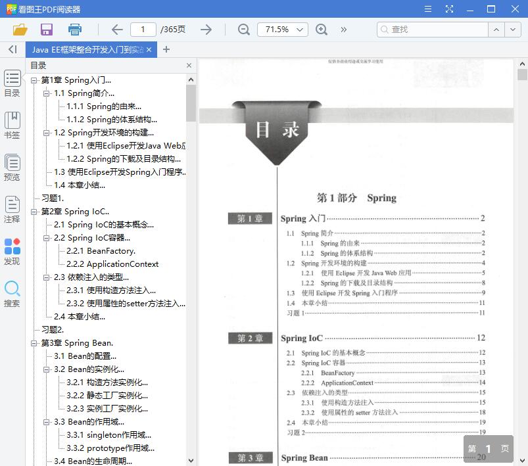Collapse the 3.3 Bean的作用域 node
Viewport: 528px width, 466px height.
pyautogui.click(x=46, y=422)
